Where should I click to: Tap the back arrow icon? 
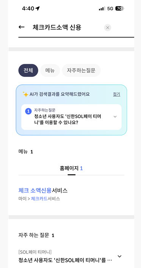22,27
